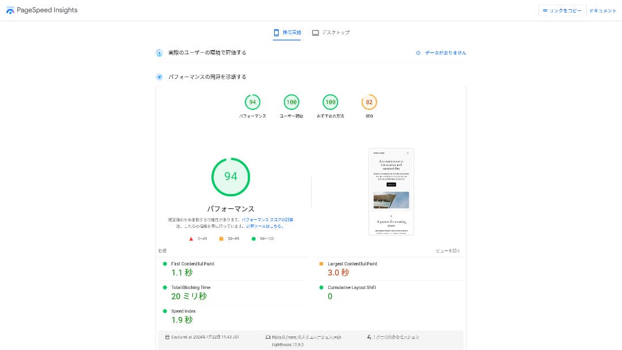Click the link icon in リンクをコピー
622x350 pixels.
(x=545, y=10)
